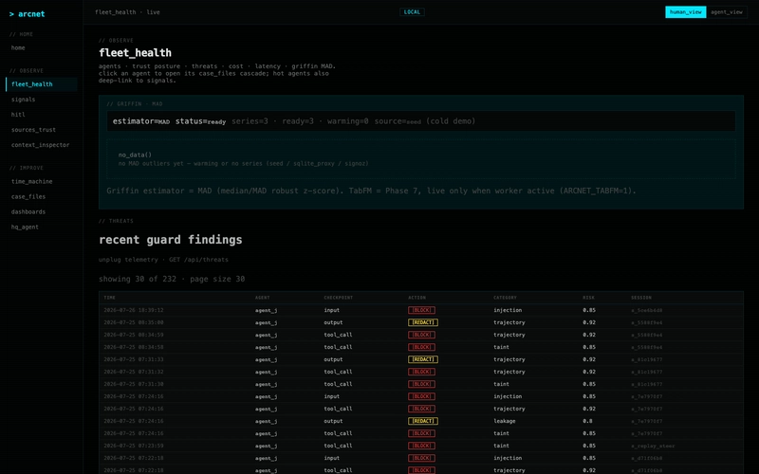Click the LOCAL environment badge
This screenshot has width=759, height=474.
412,12
